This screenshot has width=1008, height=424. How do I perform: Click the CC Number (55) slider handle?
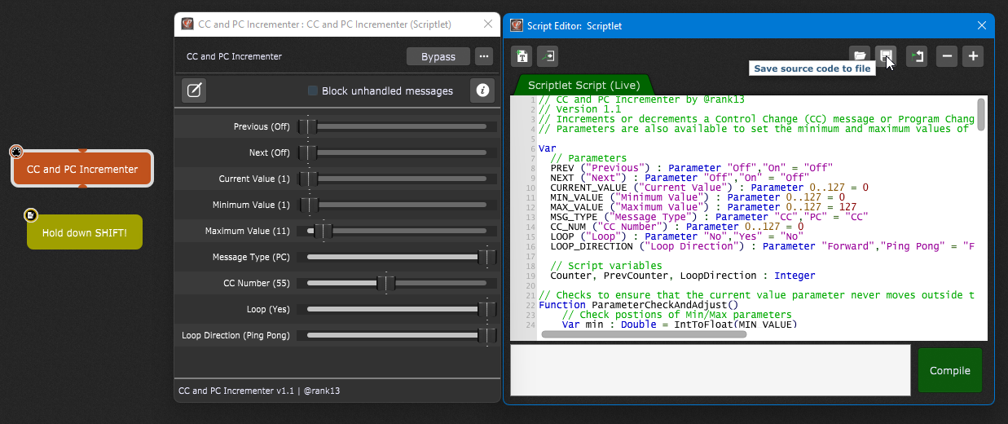tap(386, 283)
